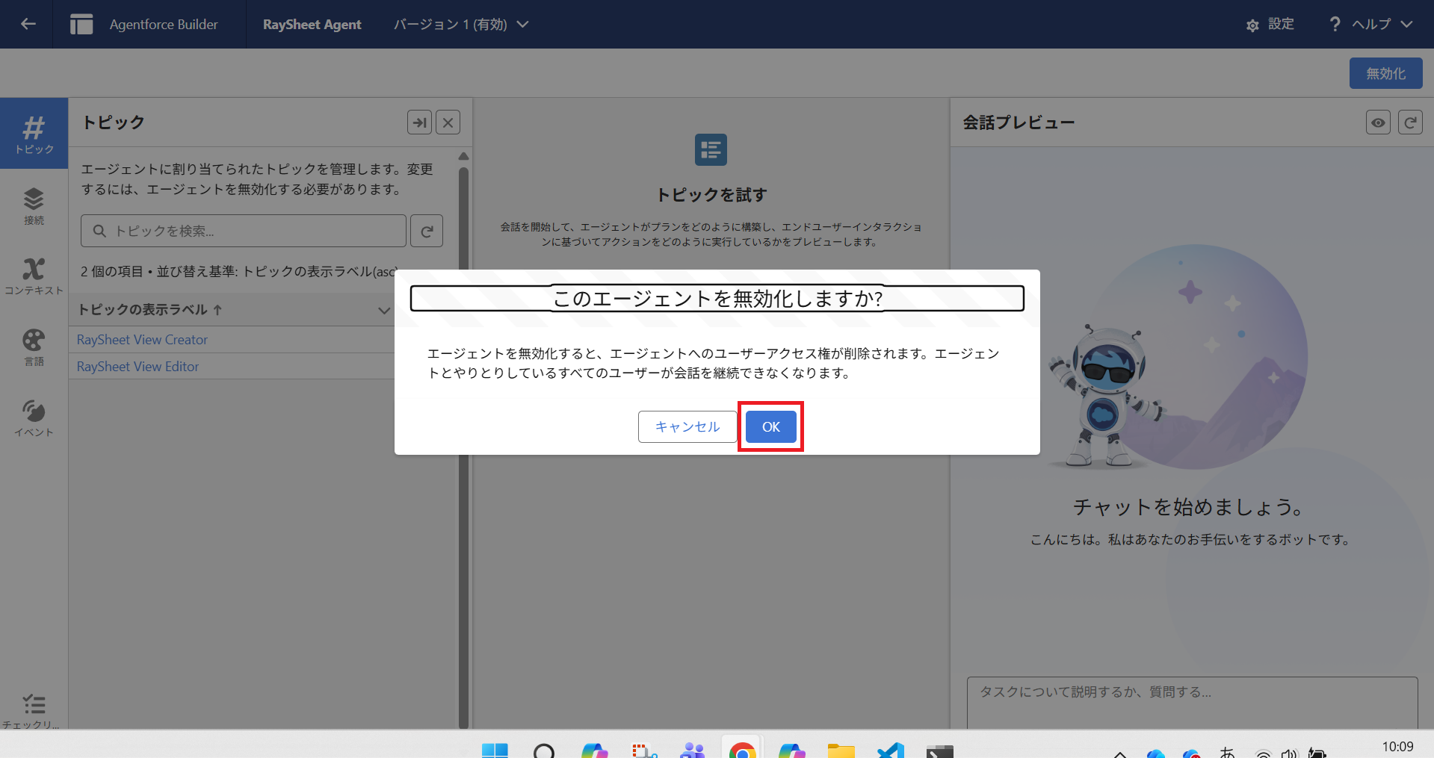This screenshot has height=758, width=1434.
Task: Open the チェックリスト sidebar panel
Action: [x=34, y=710]
